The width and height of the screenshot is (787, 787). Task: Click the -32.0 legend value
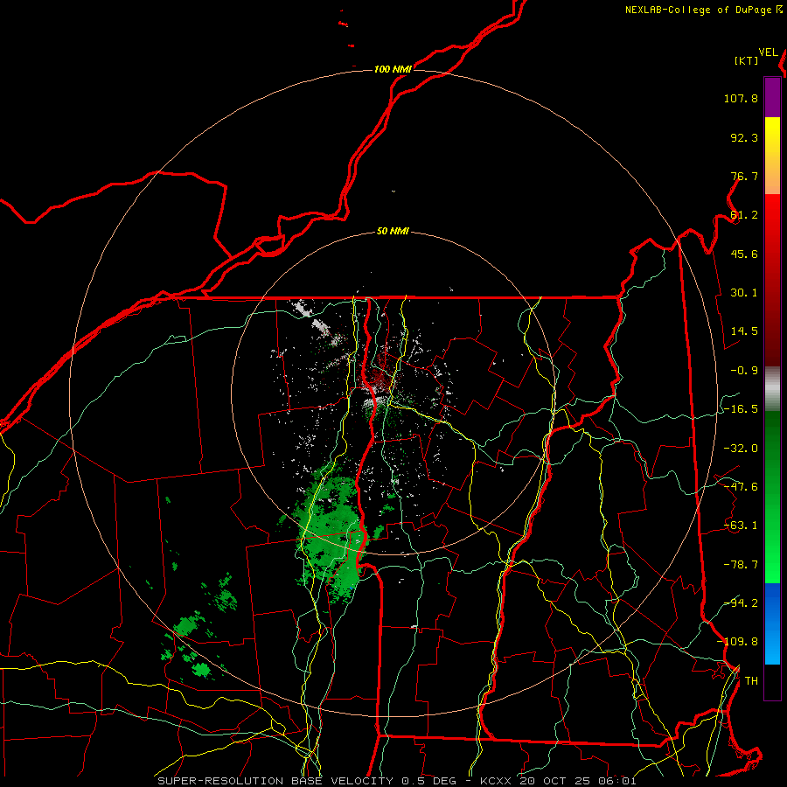741,449
